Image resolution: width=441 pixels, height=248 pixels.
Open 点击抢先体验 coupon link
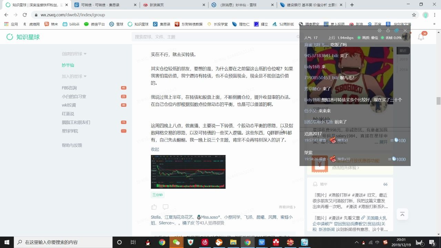tap(345, 168)
